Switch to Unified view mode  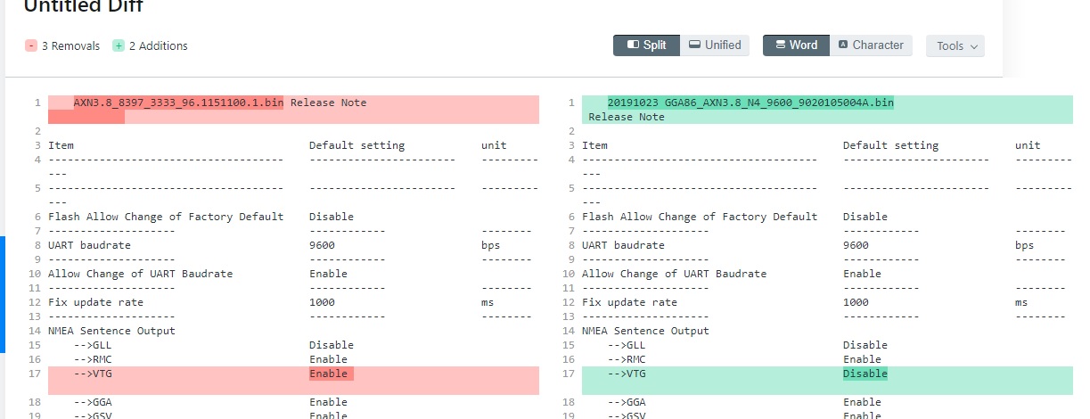[714, 45]
